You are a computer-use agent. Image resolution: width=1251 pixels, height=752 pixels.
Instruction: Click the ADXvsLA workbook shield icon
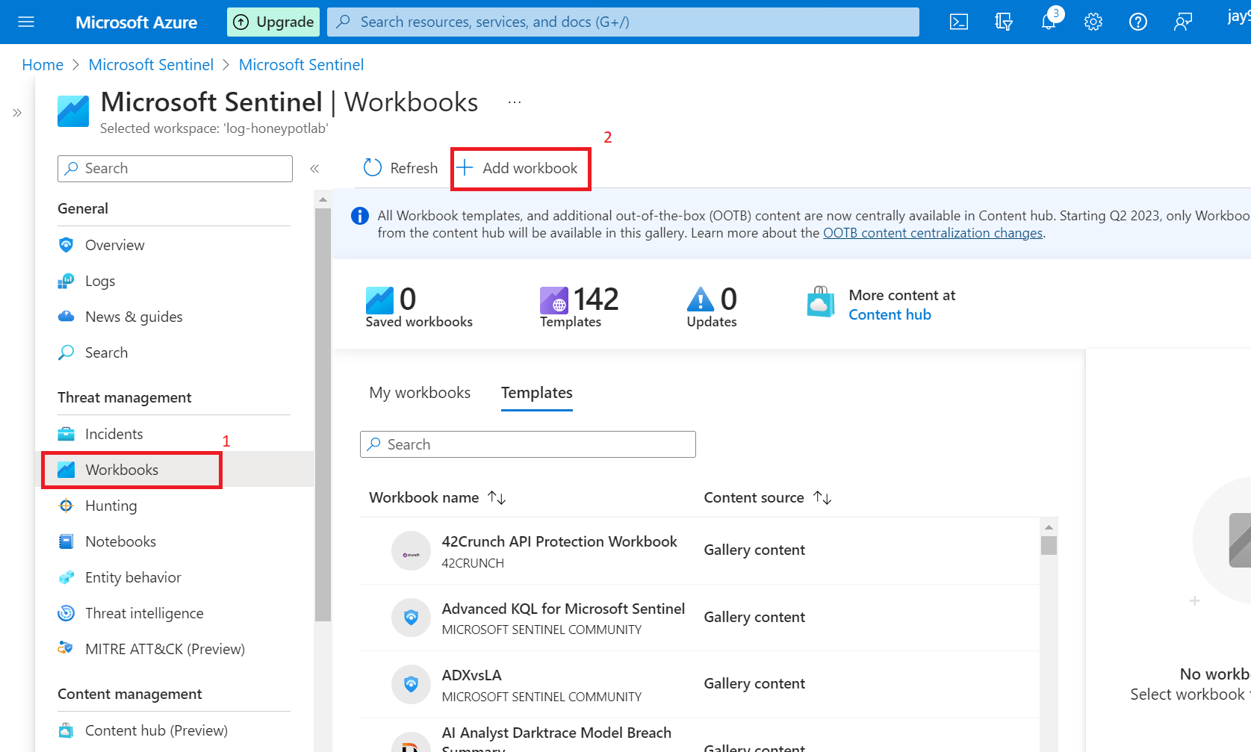pyautogui.click(x=412, y=684)
